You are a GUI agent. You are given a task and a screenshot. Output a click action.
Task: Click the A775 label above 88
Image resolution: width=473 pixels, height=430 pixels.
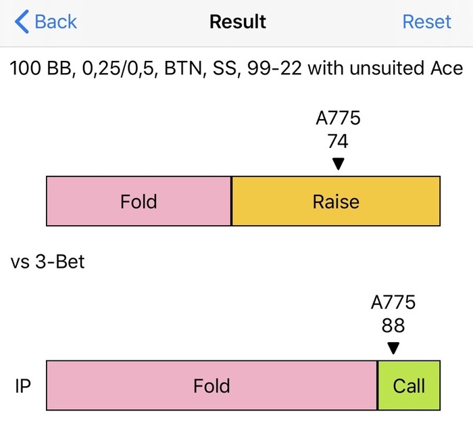click(393, 303)
